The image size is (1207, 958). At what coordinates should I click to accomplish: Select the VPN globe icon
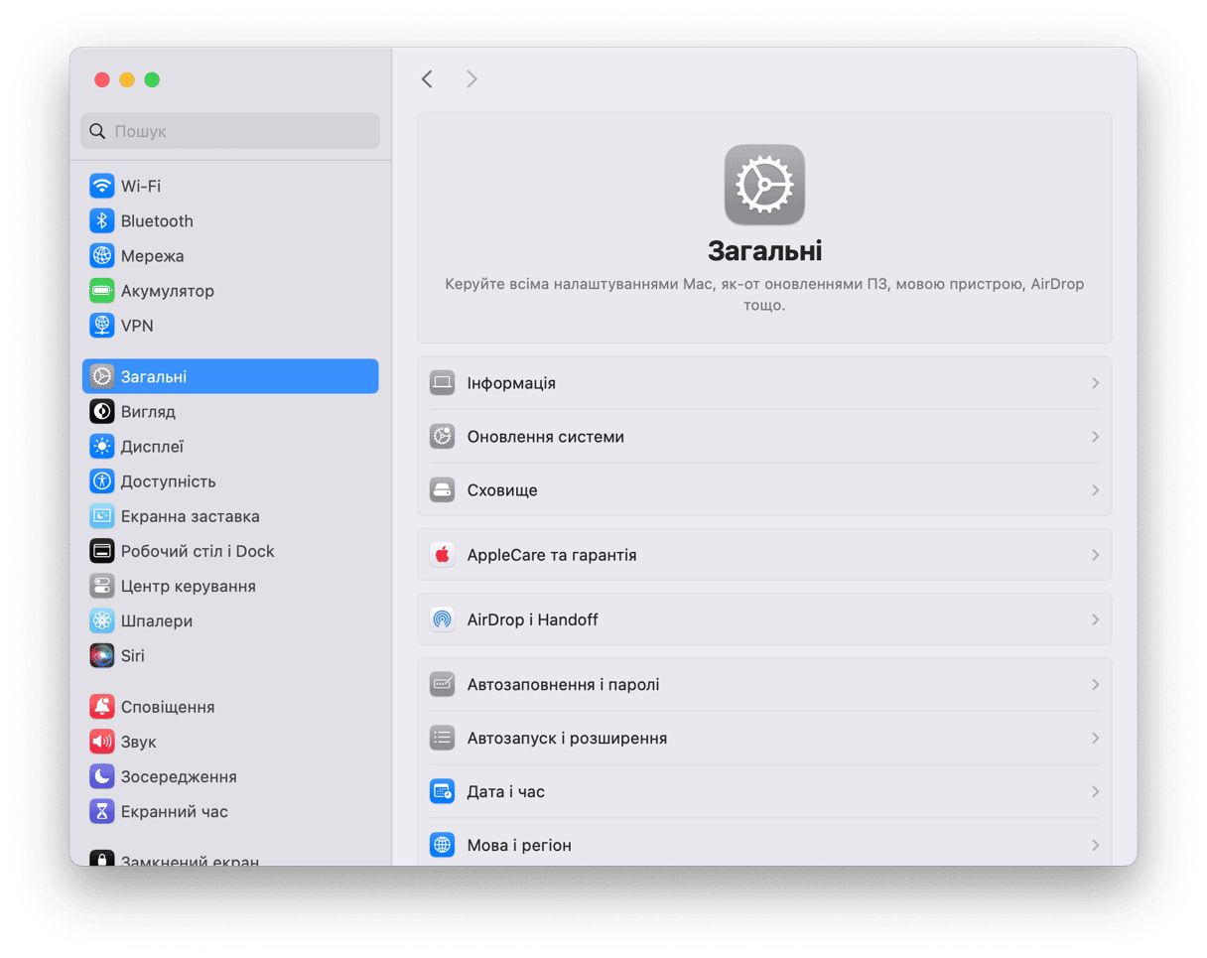[x=101, y=326]
